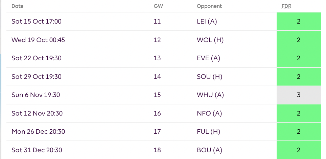
Task: Click the NFO (A) opponent entry
Action: [x=209, y=113]
